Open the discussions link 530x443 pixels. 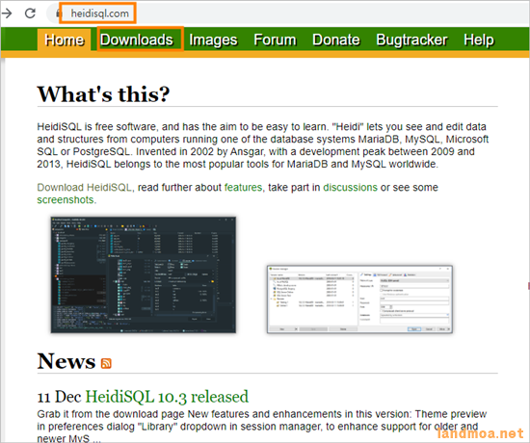[x=350, y=187]
